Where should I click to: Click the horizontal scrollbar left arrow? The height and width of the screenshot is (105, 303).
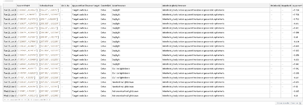click(4, 1)
